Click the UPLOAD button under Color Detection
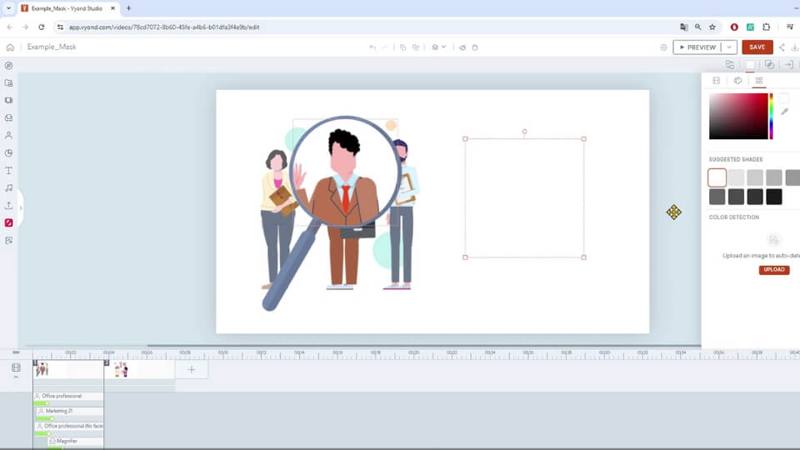The height and width of the screenshot is (450, 800). point(773,270)
